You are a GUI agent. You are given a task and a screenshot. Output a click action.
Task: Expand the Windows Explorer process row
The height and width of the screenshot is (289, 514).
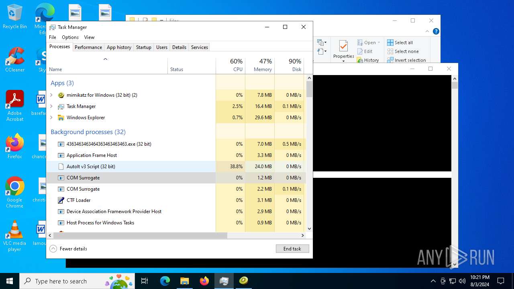tap(51, 118)
